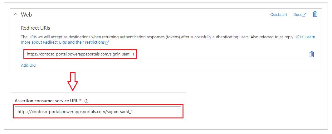Click the info icon beside Assertion consumer service URL

coord(86,101)
